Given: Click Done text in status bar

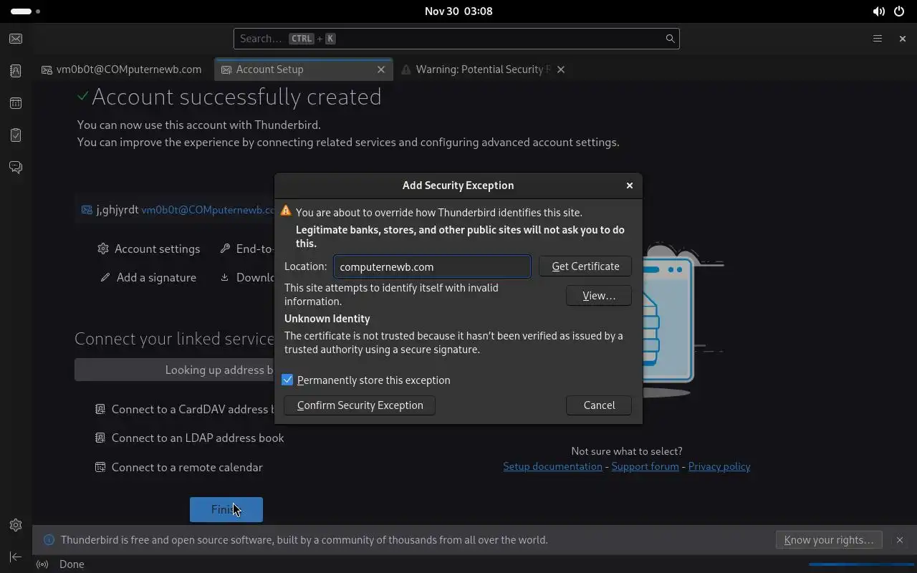Looking at the screenshot, I should (72, 564).
